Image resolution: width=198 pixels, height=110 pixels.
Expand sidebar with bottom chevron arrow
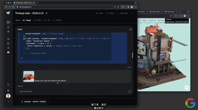8,101
